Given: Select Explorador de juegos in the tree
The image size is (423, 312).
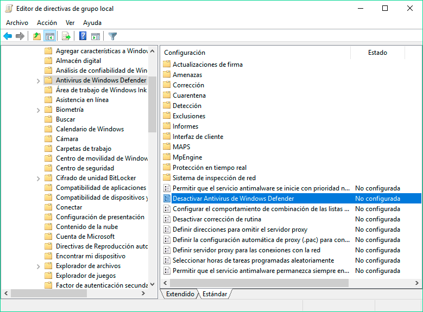Looking at the screenshot, I should (x=85, y=276).
